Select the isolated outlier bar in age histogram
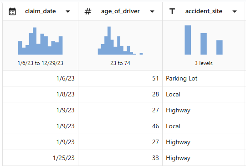Screen dimensions: 246x166 click(141, 54)
